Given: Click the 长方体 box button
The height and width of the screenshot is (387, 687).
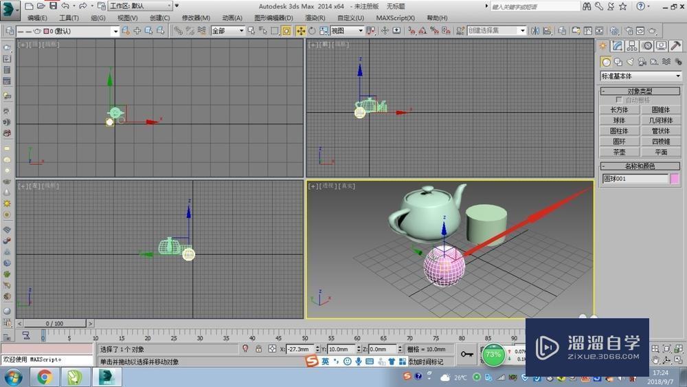Looking at the screenshot, I should 619,109.
